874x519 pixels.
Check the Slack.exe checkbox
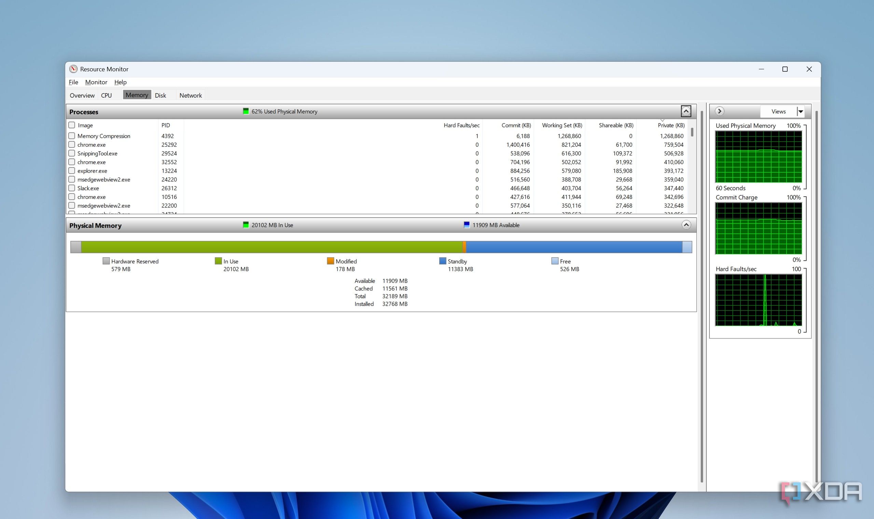click(x=72, y=188)
